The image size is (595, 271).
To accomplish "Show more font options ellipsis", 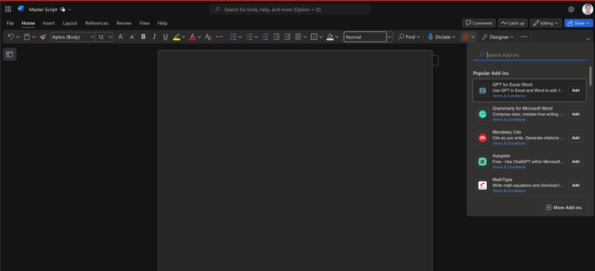I will tap(219, 37).
